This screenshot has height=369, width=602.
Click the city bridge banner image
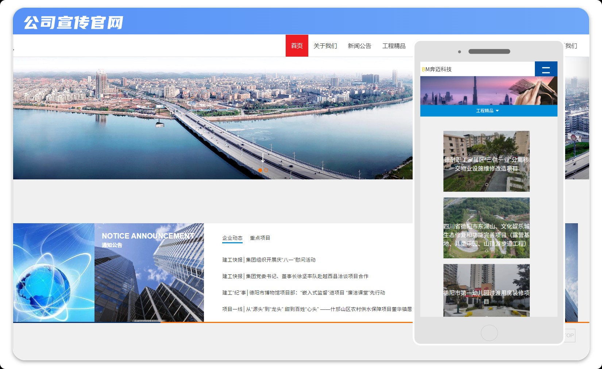coord(213,118)
